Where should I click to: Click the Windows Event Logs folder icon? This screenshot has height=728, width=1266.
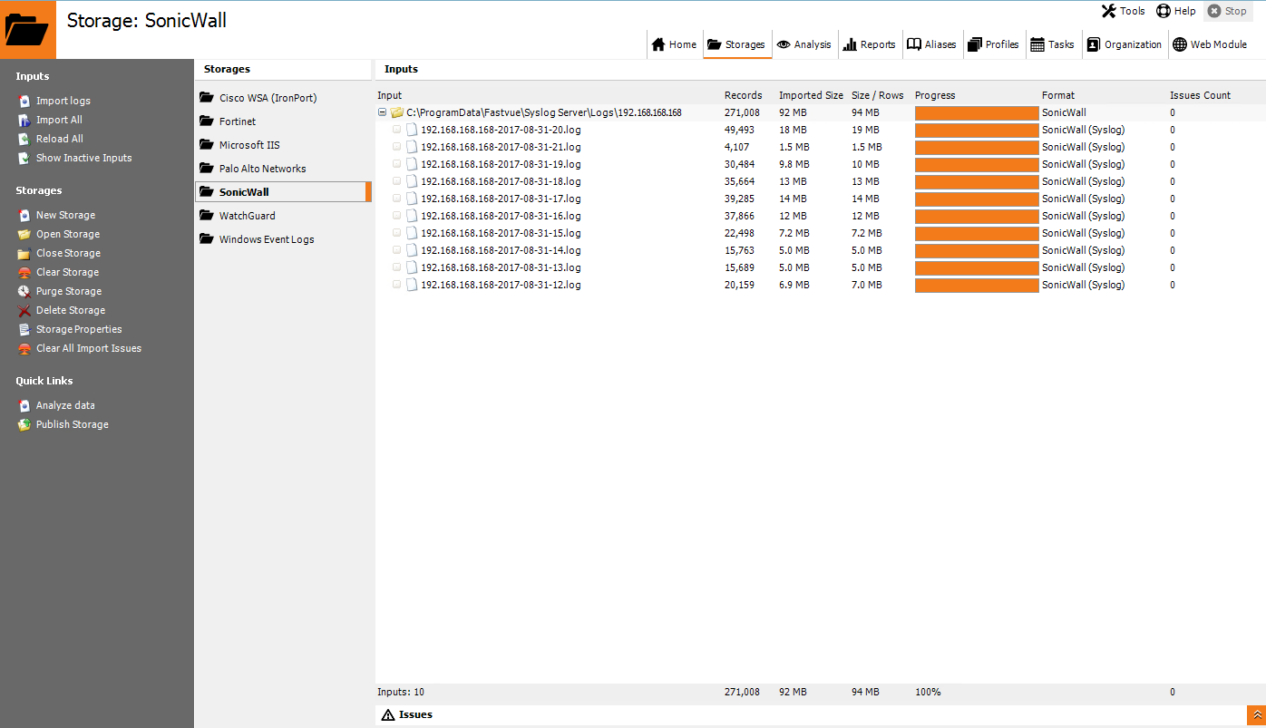coord(207,239)
